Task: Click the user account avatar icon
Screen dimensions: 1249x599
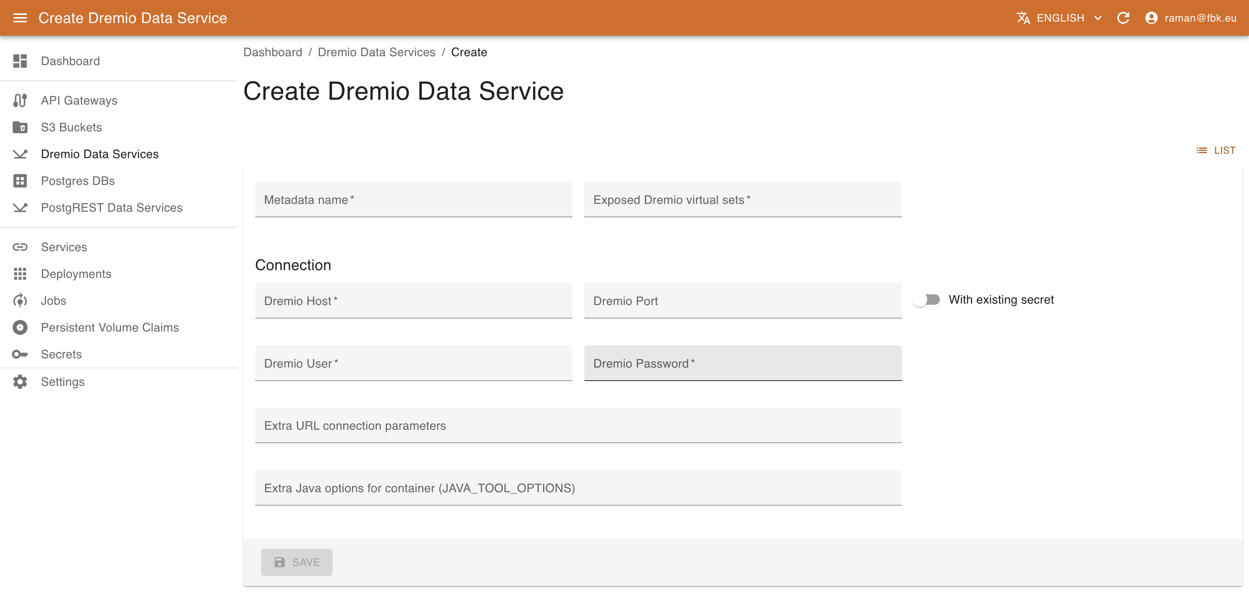Action: coord(1151,18)
